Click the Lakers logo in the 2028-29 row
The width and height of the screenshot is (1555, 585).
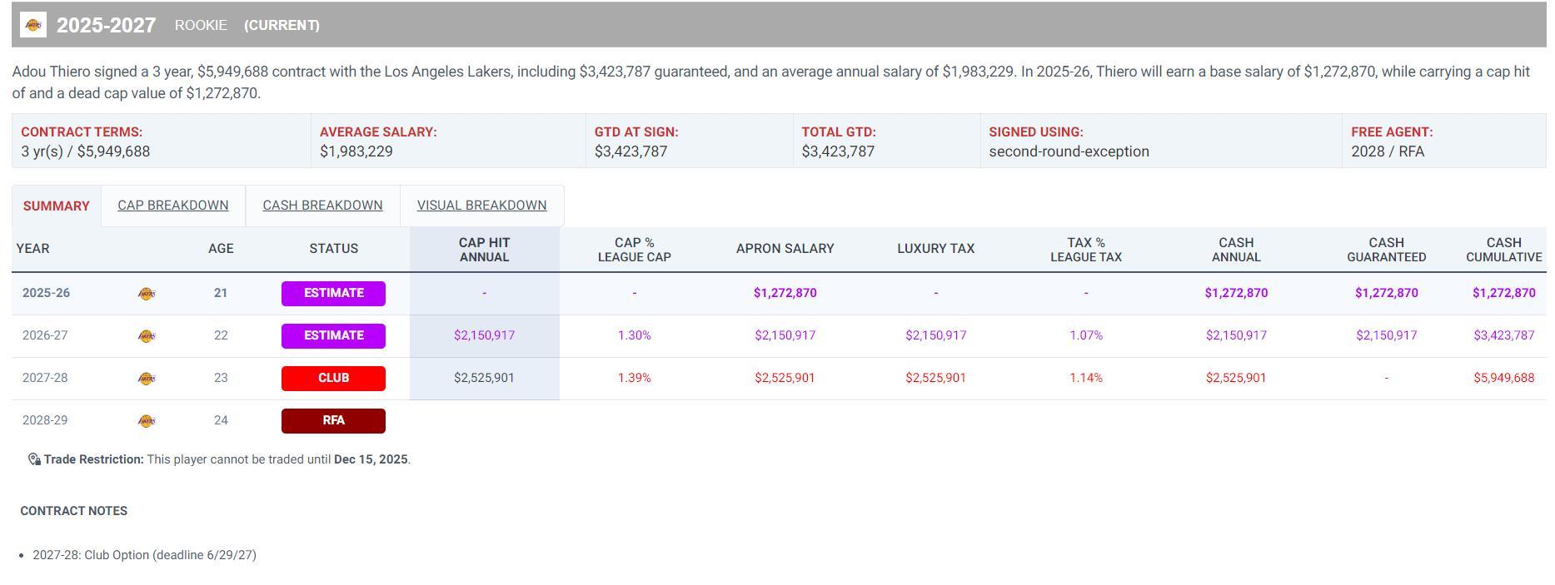pos(146,421)
